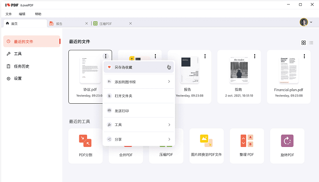Switch to the 压缩PDF tab

109,23
